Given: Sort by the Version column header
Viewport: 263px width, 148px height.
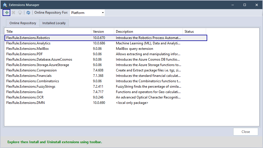Looking at the screenshot, I should click(x=102, y=32).
